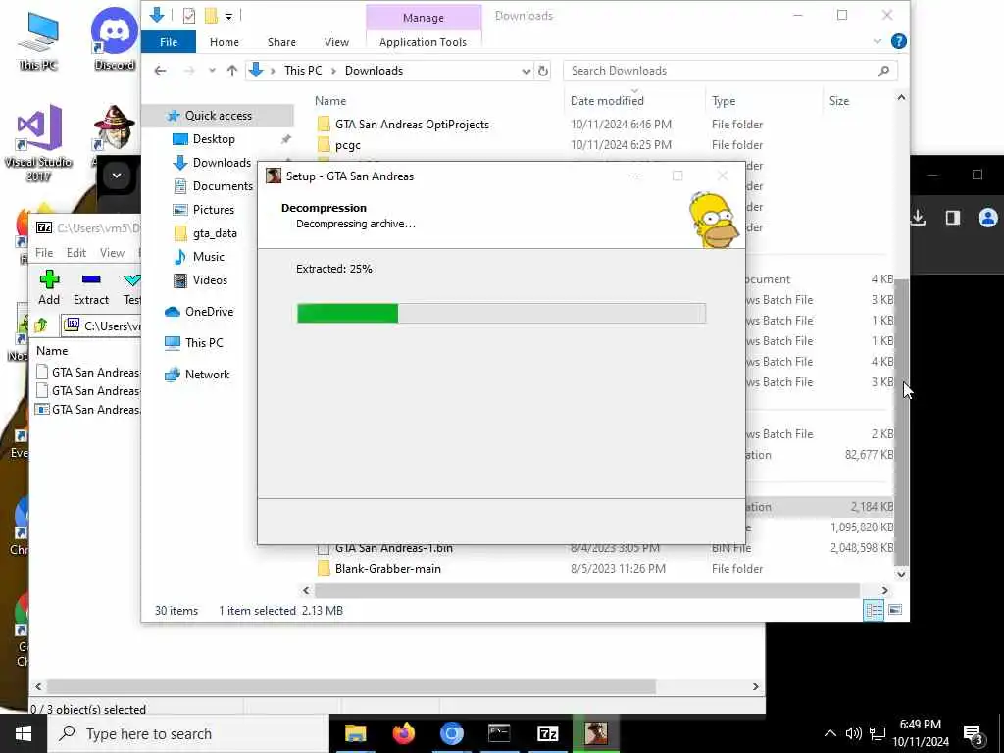Click Up arrow to go to parent folder
The image size is (1004, 753).
click(231, 71)
